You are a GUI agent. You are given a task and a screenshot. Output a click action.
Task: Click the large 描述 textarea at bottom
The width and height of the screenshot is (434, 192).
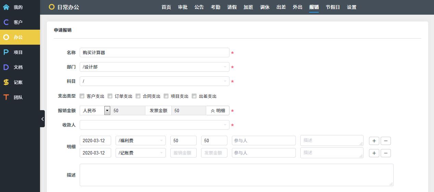point(237,175)
